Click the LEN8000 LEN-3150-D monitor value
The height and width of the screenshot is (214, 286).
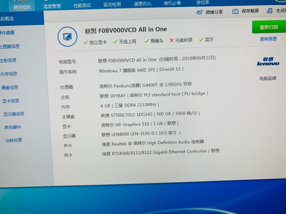coord(141,134)
